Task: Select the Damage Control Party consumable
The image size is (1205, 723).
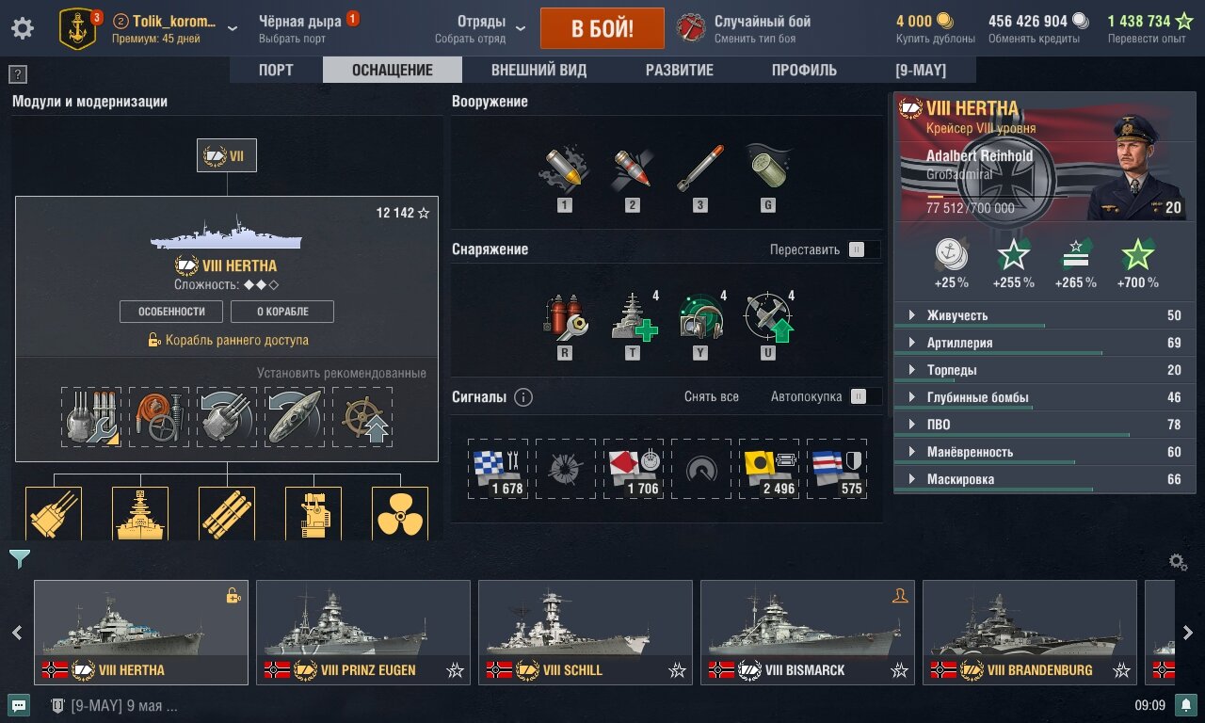Action: (x=565, y=317)
